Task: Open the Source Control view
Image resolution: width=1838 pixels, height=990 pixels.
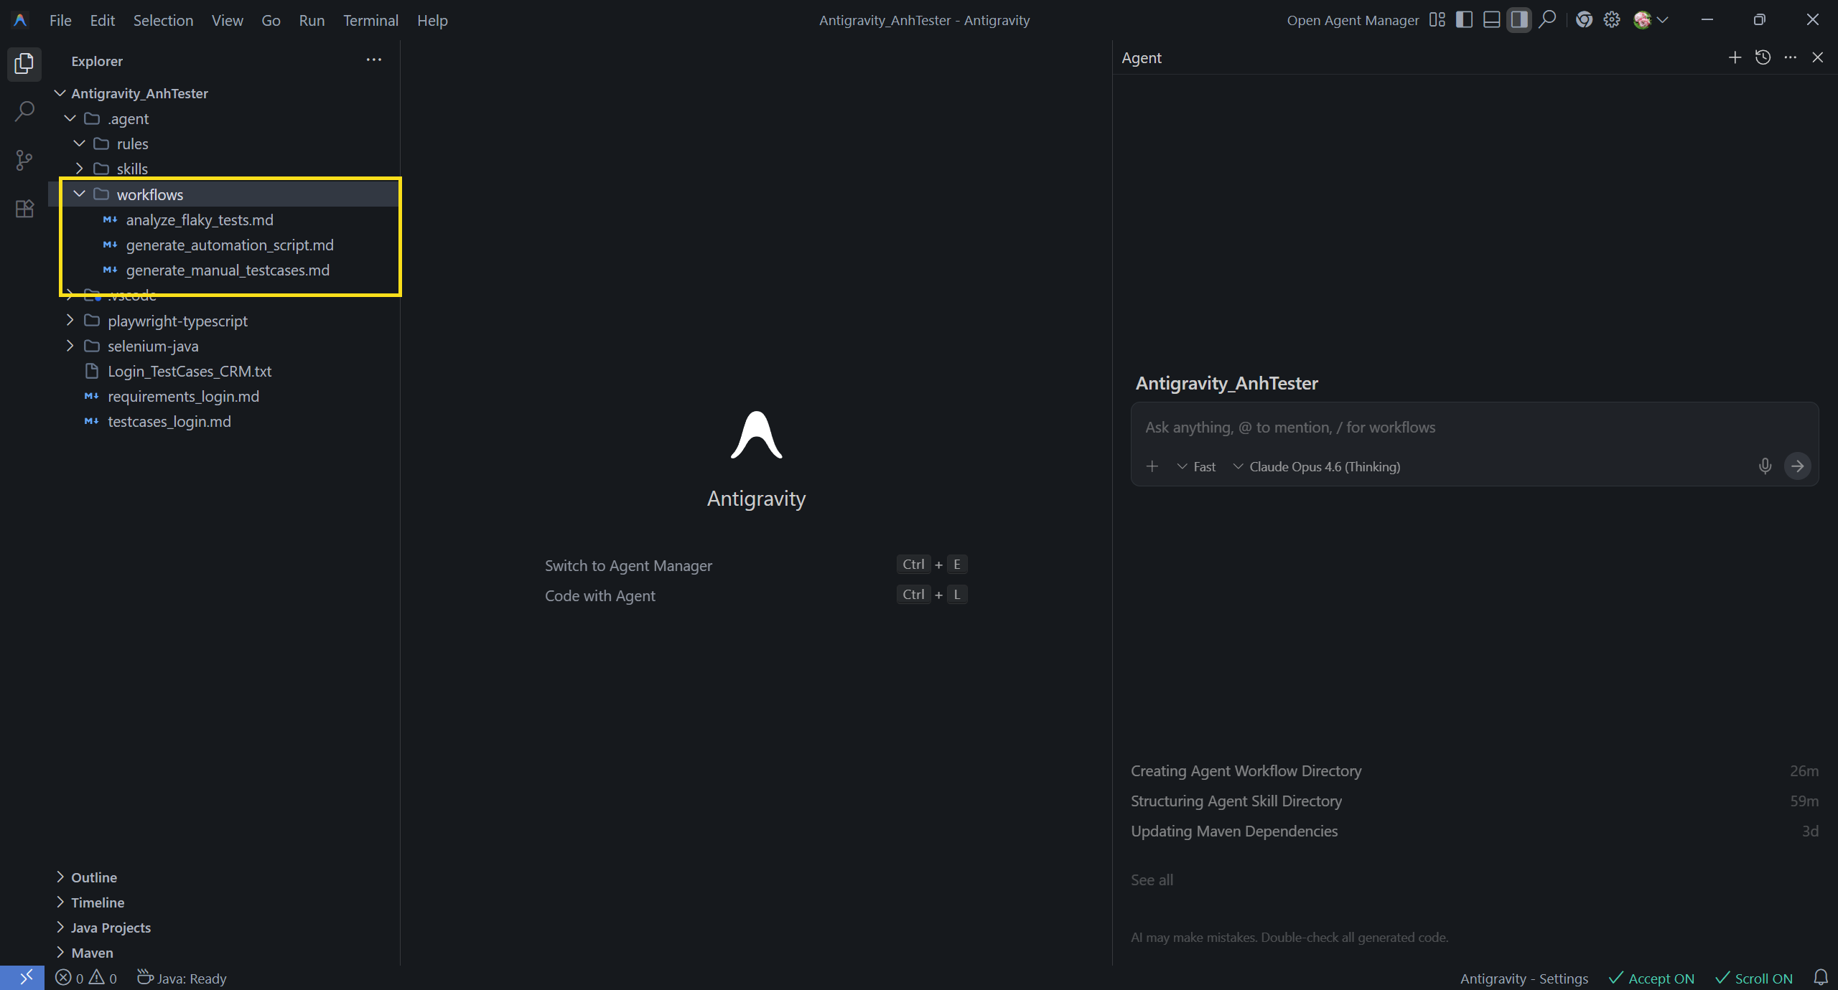Action: [24, 160]
